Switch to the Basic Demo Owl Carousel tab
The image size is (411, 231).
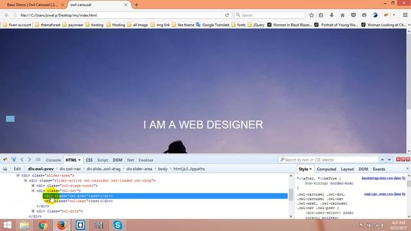(32, 4)
